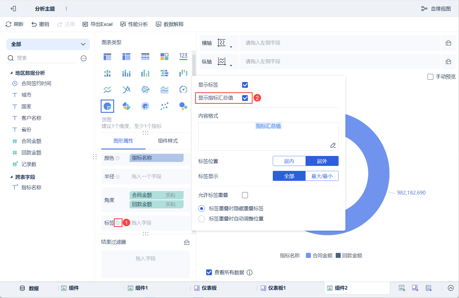
Task: Choose the detail table chart type
Action: (x=145, y=56)
